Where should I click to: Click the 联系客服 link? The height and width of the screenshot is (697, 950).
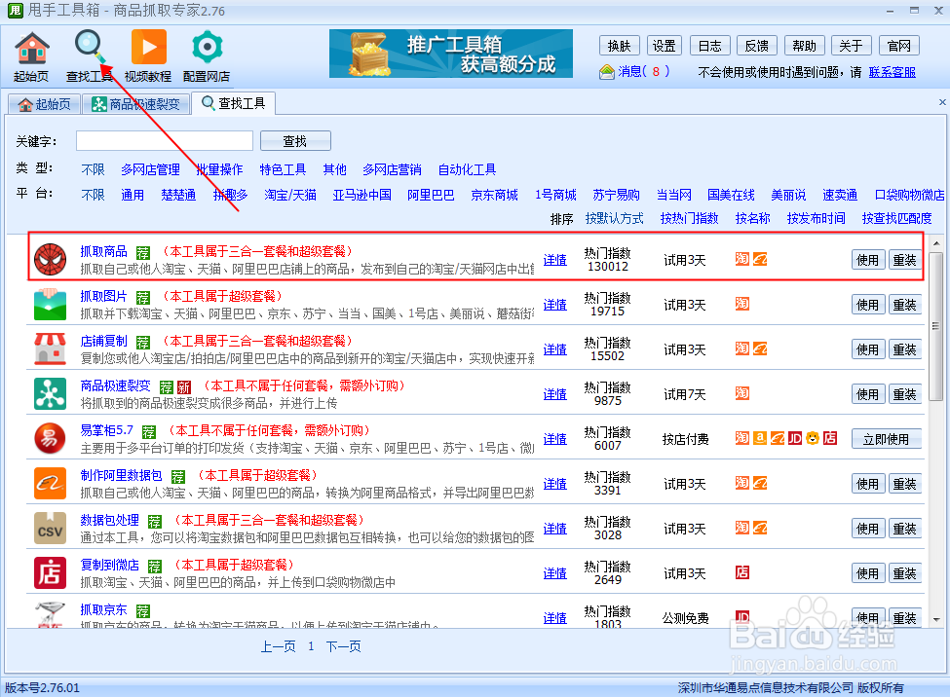click(x=892, y=72)
